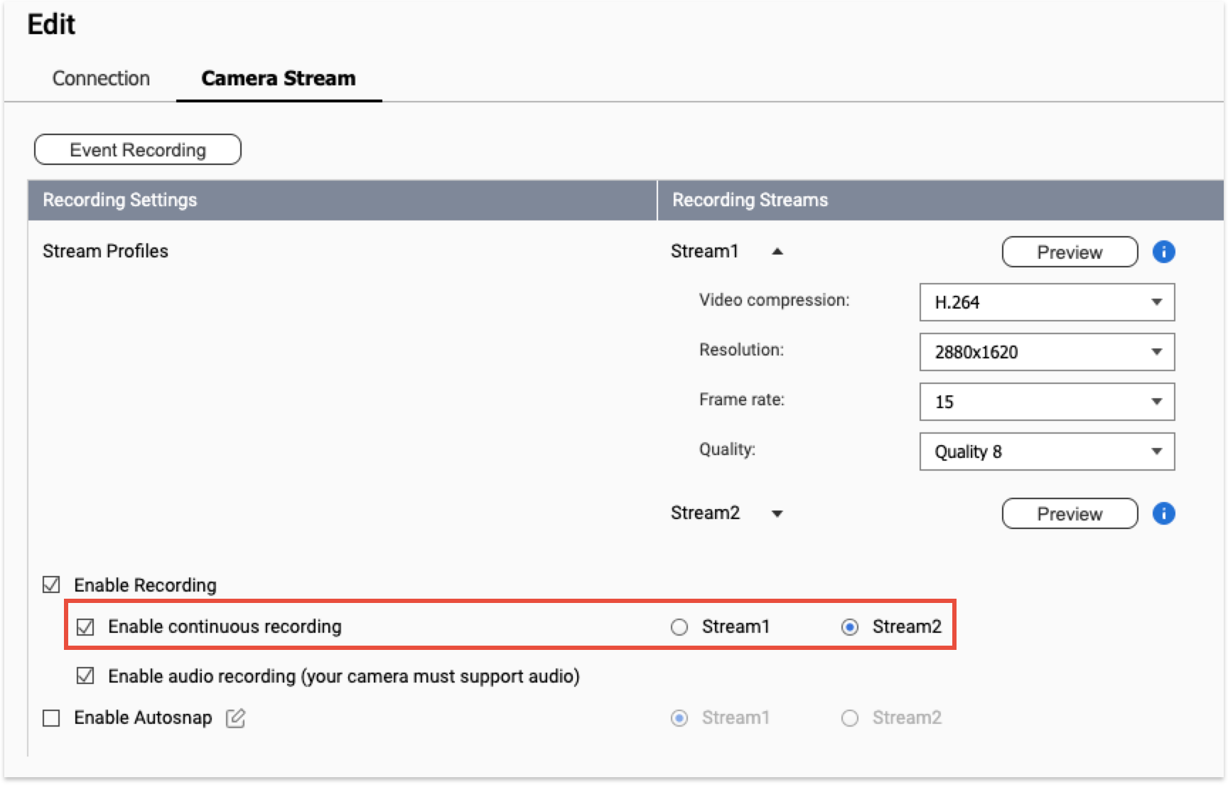Choose Stream1 radio in Autosnap row

(679, 718)
